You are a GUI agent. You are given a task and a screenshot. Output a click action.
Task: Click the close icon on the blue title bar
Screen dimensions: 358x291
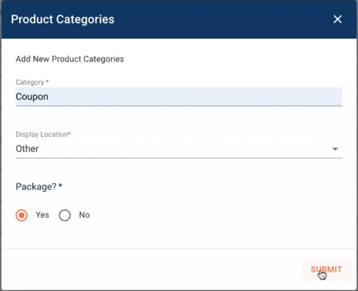[337, 20]
